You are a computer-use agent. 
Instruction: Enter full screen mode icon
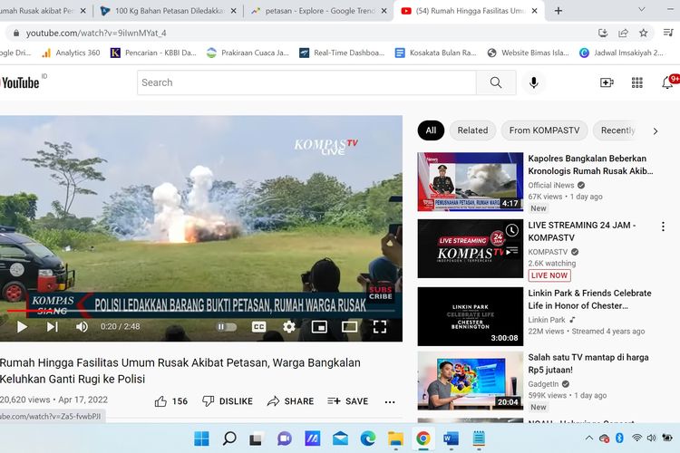[x=380, y=326]
